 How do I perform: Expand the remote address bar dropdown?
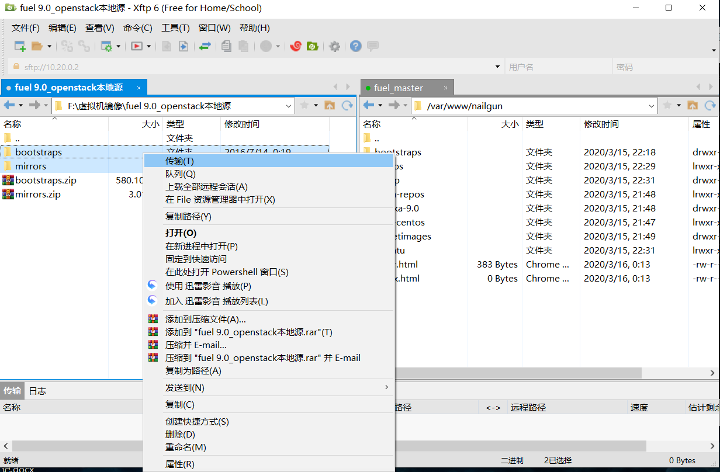651,106
